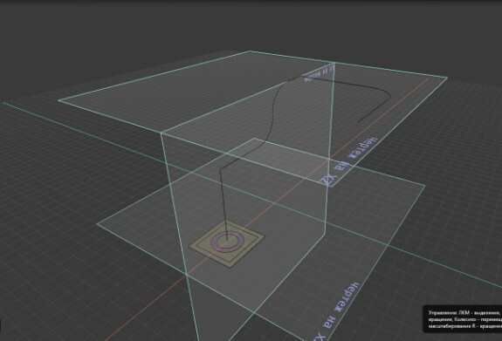Click the free end of the black curve

pos(358,122)
